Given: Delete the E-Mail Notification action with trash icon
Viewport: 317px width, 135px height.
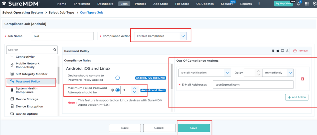Looking at the screenshot, I should (x=302, y=79).
